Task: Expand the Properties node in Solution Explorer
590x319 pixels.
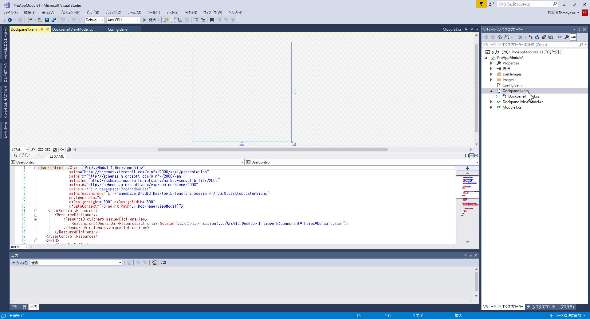Action: (x=491, y=63)
